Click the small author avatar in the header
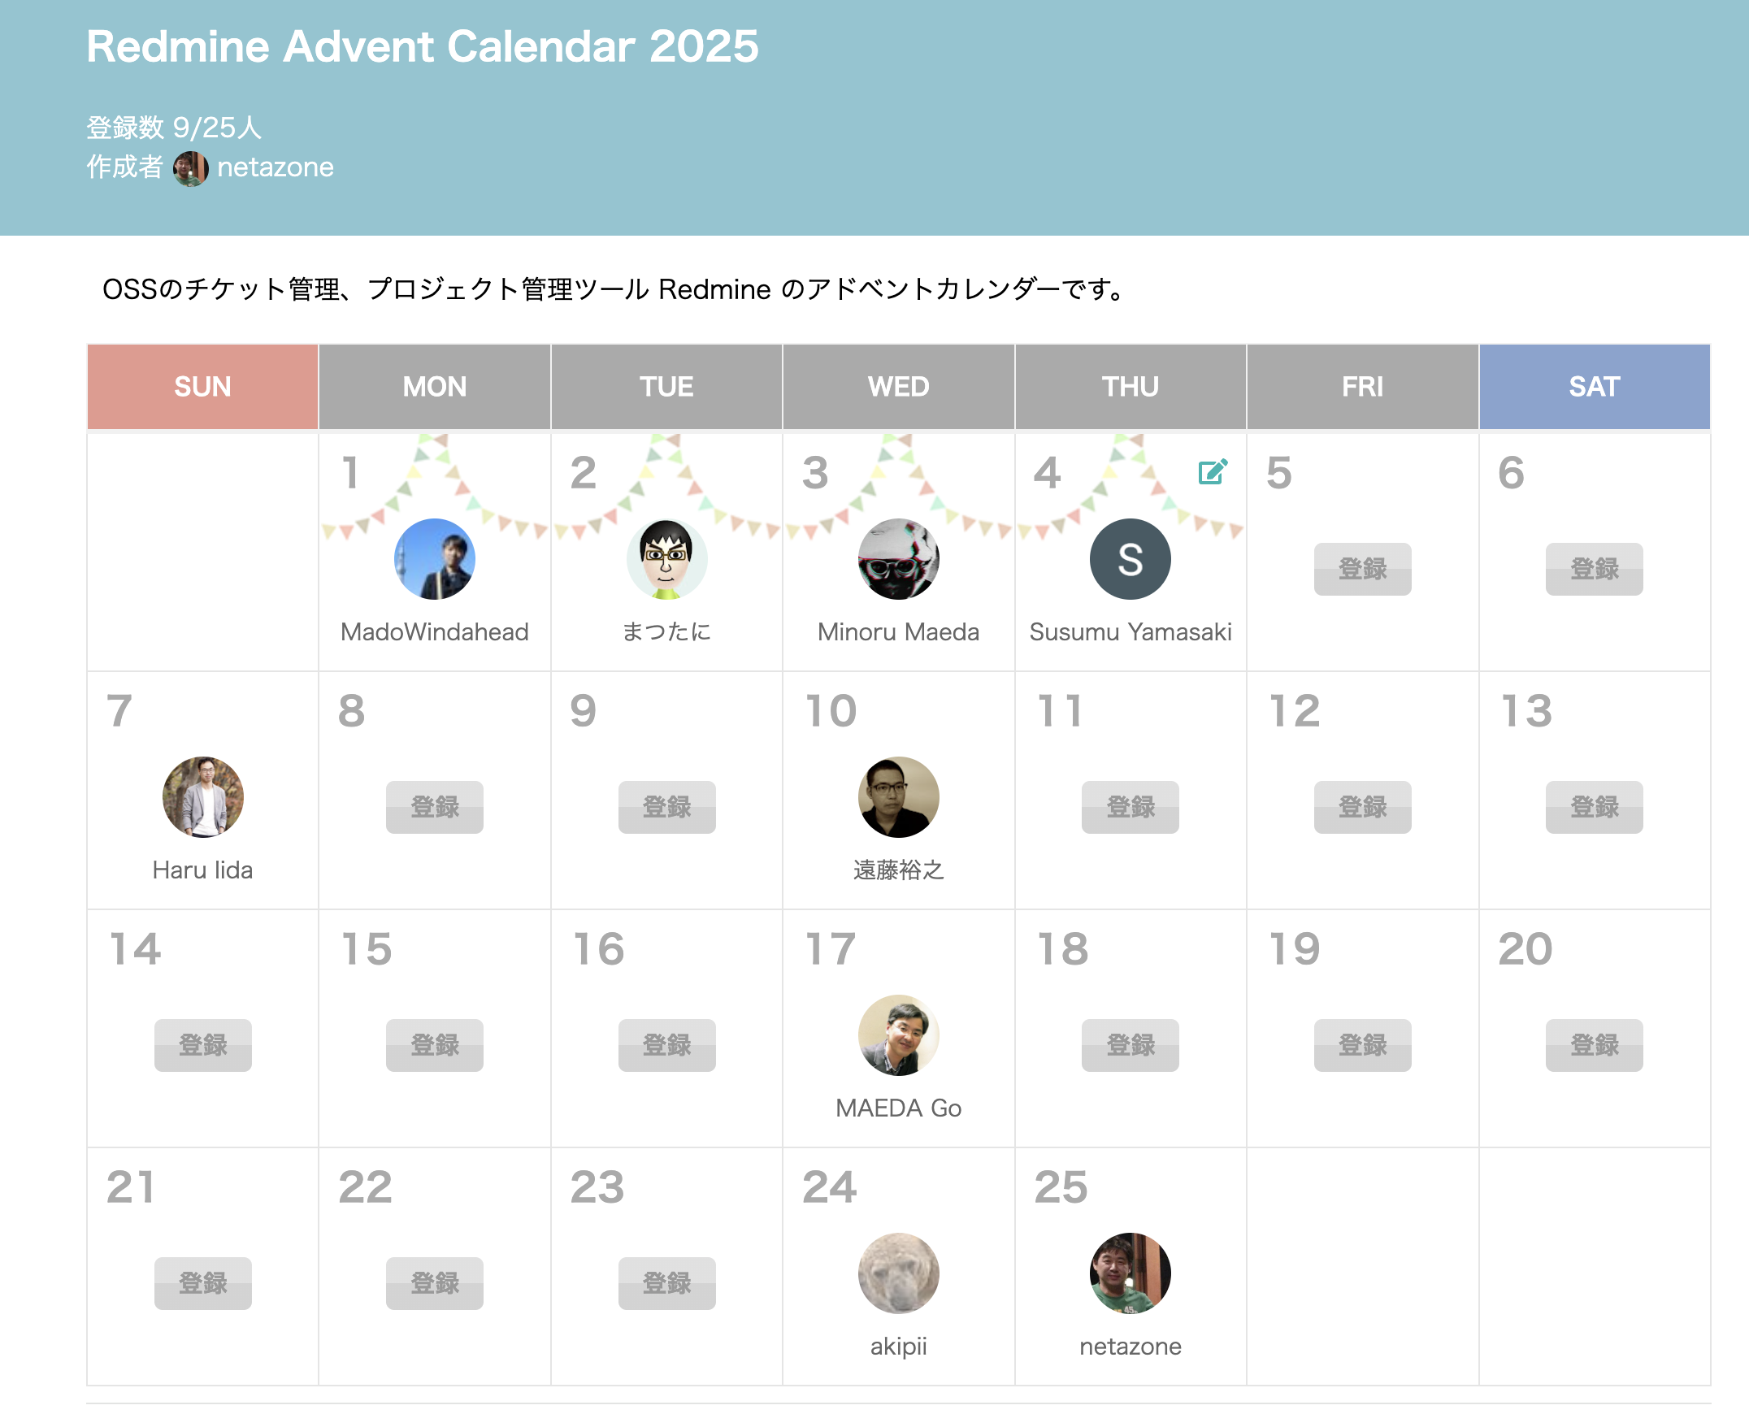Viewport: 1749px width, 1414px height. click(x=191, y=167)
